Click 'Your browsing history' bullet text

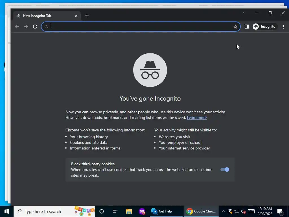89,137
